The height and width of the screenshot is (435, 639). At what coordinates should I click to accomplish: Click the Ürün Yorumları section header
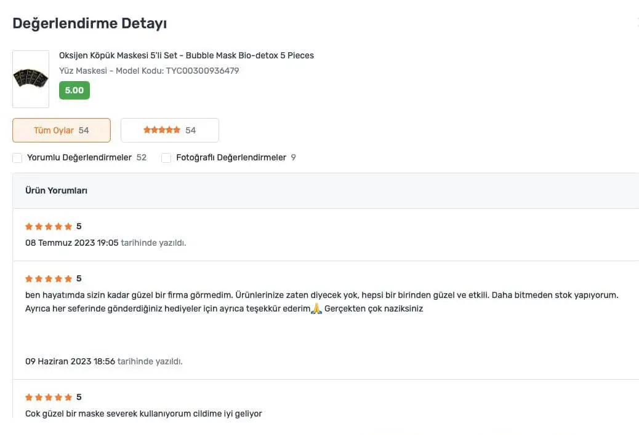(x=56, y=190)
